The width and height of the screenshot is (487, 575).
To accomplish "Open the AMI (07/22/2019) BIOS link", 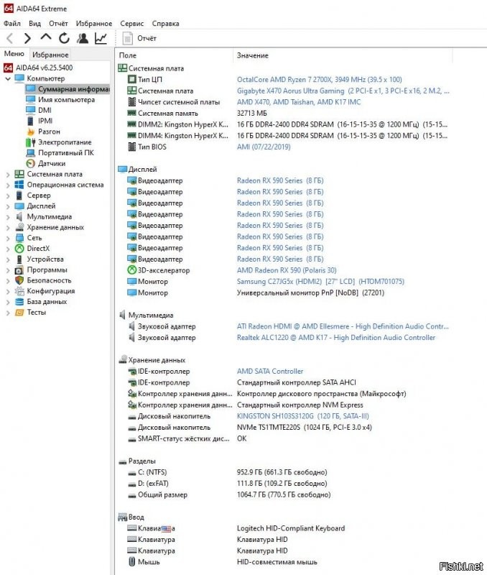I will [x=264, y=147].
